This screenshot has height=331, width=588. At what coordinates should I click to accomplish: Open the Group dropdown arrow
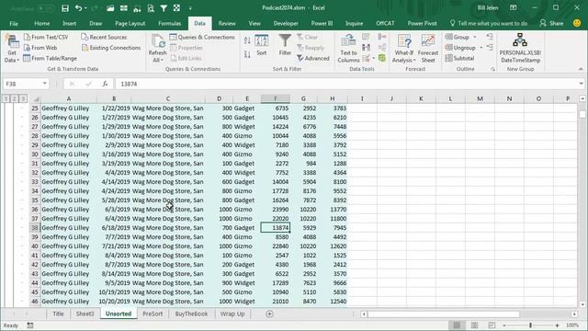[475, 37]
